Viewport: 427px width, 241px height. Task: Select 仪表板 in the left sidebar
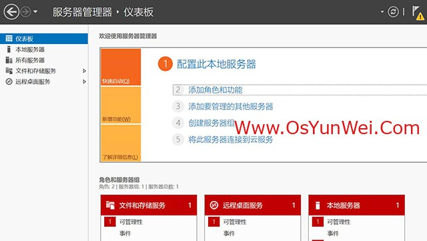44,39
